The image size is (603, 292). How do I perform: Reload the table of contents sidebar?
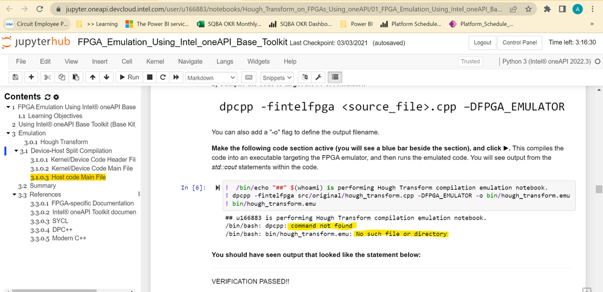tap(48, 97)
